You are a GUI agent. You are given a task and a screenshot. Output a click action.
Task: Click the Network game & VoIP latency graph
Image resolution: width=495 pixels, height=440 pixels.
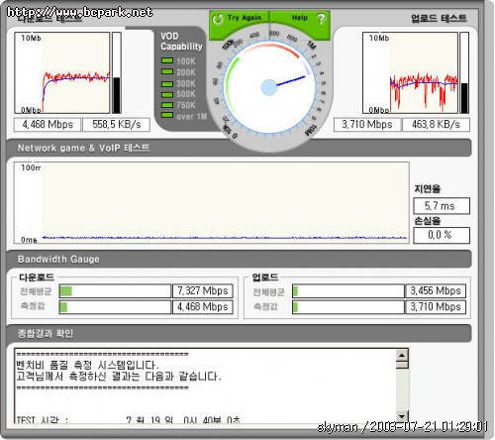(212, 203)
